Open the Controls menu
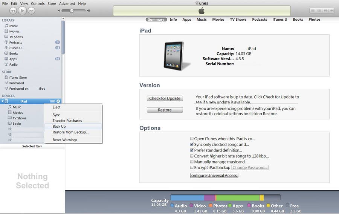339x214 pixels. pyautogui.click(x=38, y=3)
